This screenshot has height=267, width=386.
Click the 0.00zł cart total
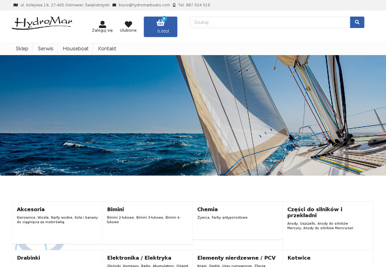[x=163, y=31]
